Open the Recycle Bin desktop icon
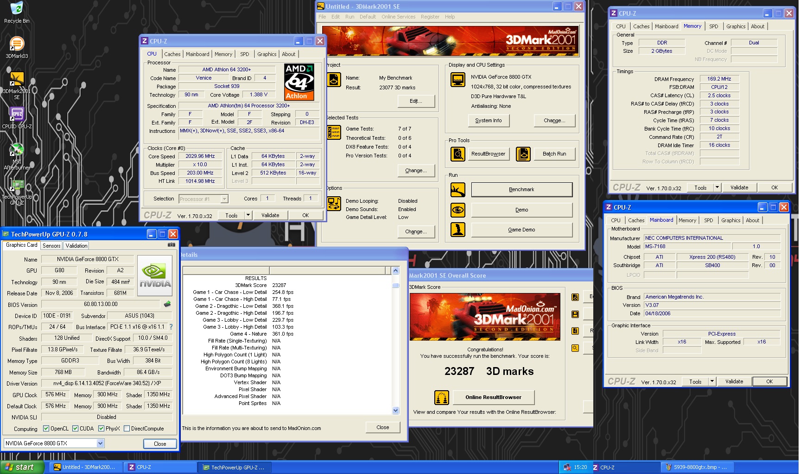The image size is (800, 474). 16,12
